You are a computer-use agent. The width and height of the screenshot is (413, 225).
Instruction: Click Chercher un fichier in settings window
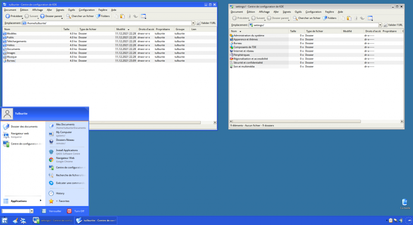[x=306, y=18]
